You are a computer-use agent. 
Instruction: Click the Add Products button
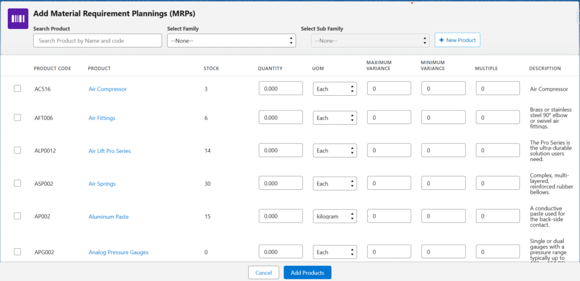point(307,273)
